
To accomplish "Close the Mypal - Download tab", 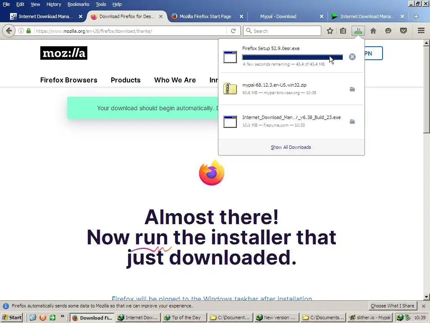I will (322, 16).
